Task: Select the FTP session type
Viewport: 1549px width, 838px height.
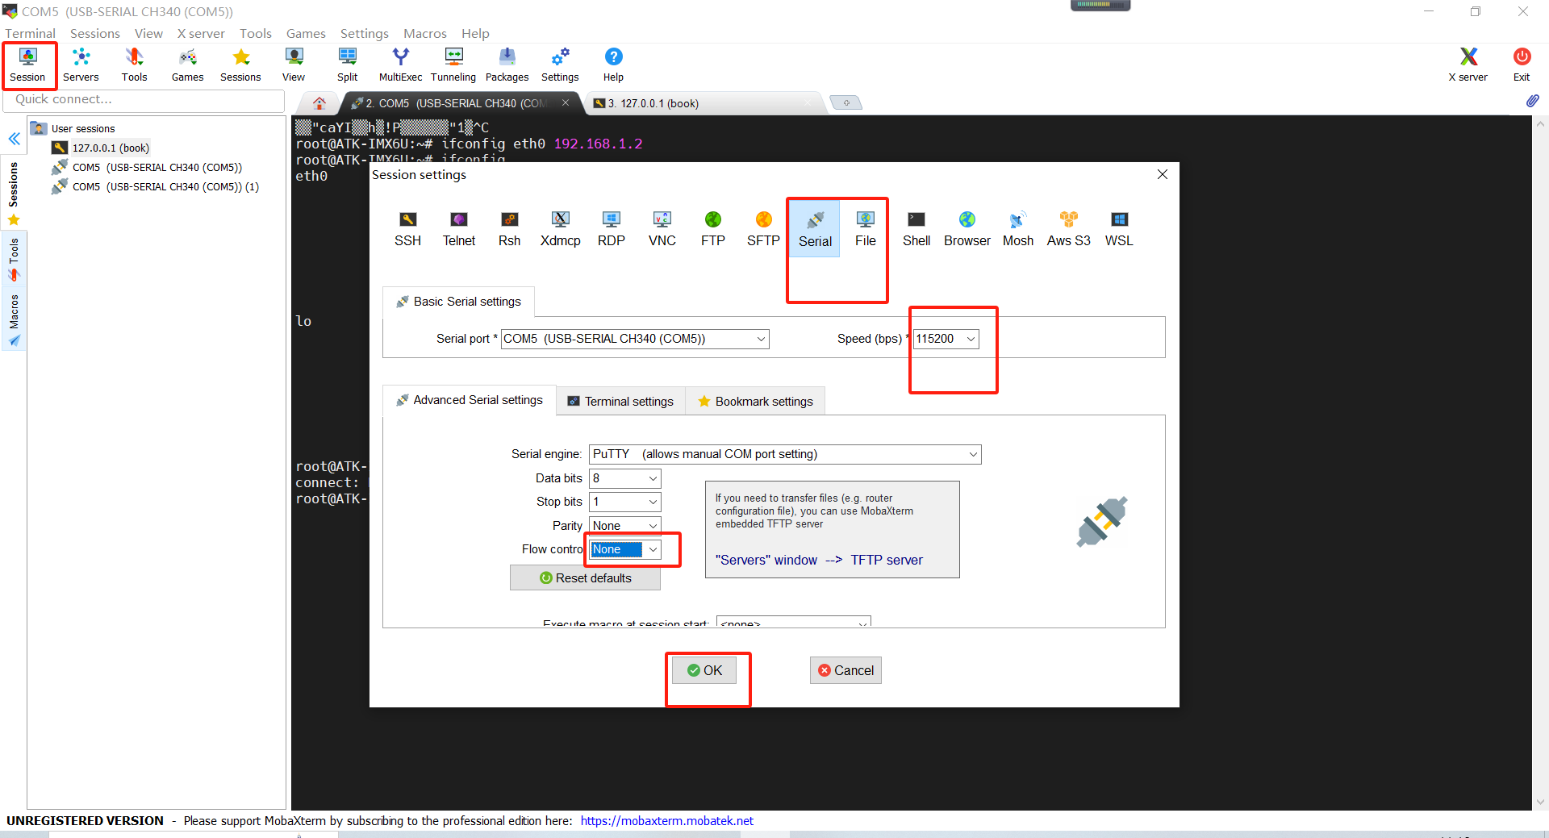Action: coord(713,229)
